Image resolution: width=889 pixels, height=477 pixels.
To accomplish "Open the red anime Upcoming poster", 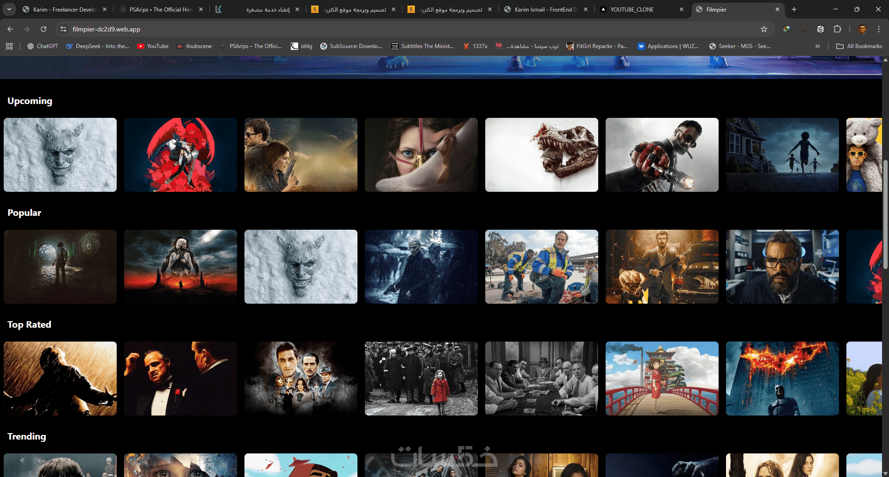I will point(181,155).
